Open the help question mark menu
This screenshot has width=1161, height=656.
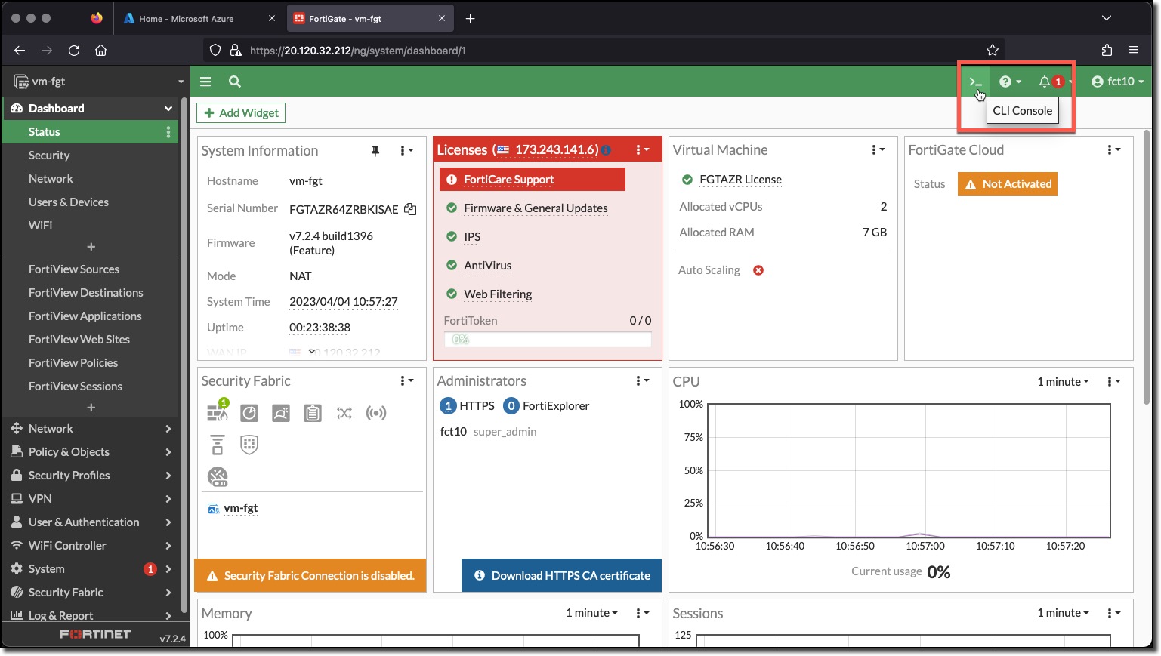click(x=1010, y=82)
